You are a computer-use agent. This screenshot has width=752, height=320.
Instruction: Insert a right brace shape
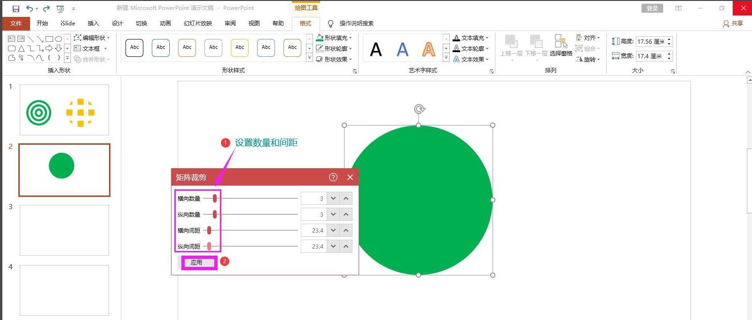[59, 58]
